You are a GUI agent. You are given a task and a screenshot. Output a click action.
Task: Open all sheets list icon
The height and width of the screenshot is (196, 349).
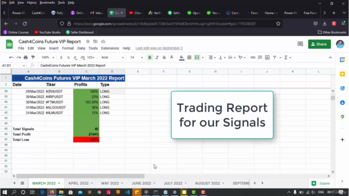click(x=22, y=183)
